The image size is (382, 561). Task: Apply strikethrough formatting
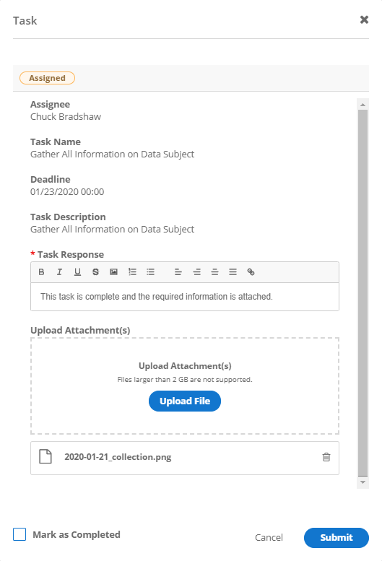point(95,272)
